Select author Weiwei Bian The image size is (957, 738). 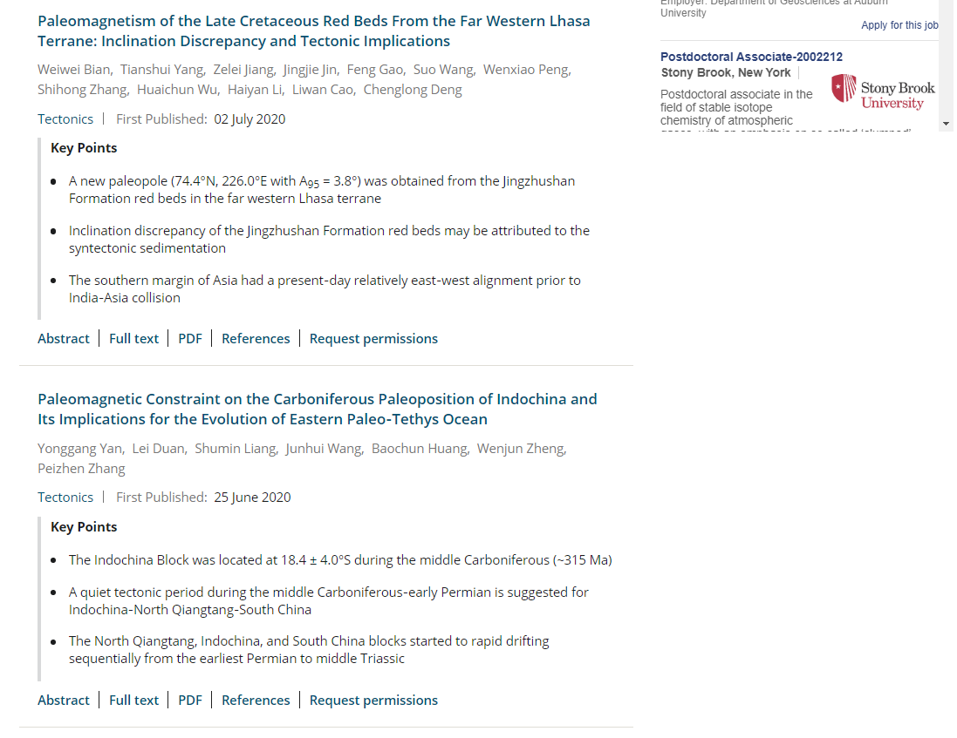tap(74, 70)
